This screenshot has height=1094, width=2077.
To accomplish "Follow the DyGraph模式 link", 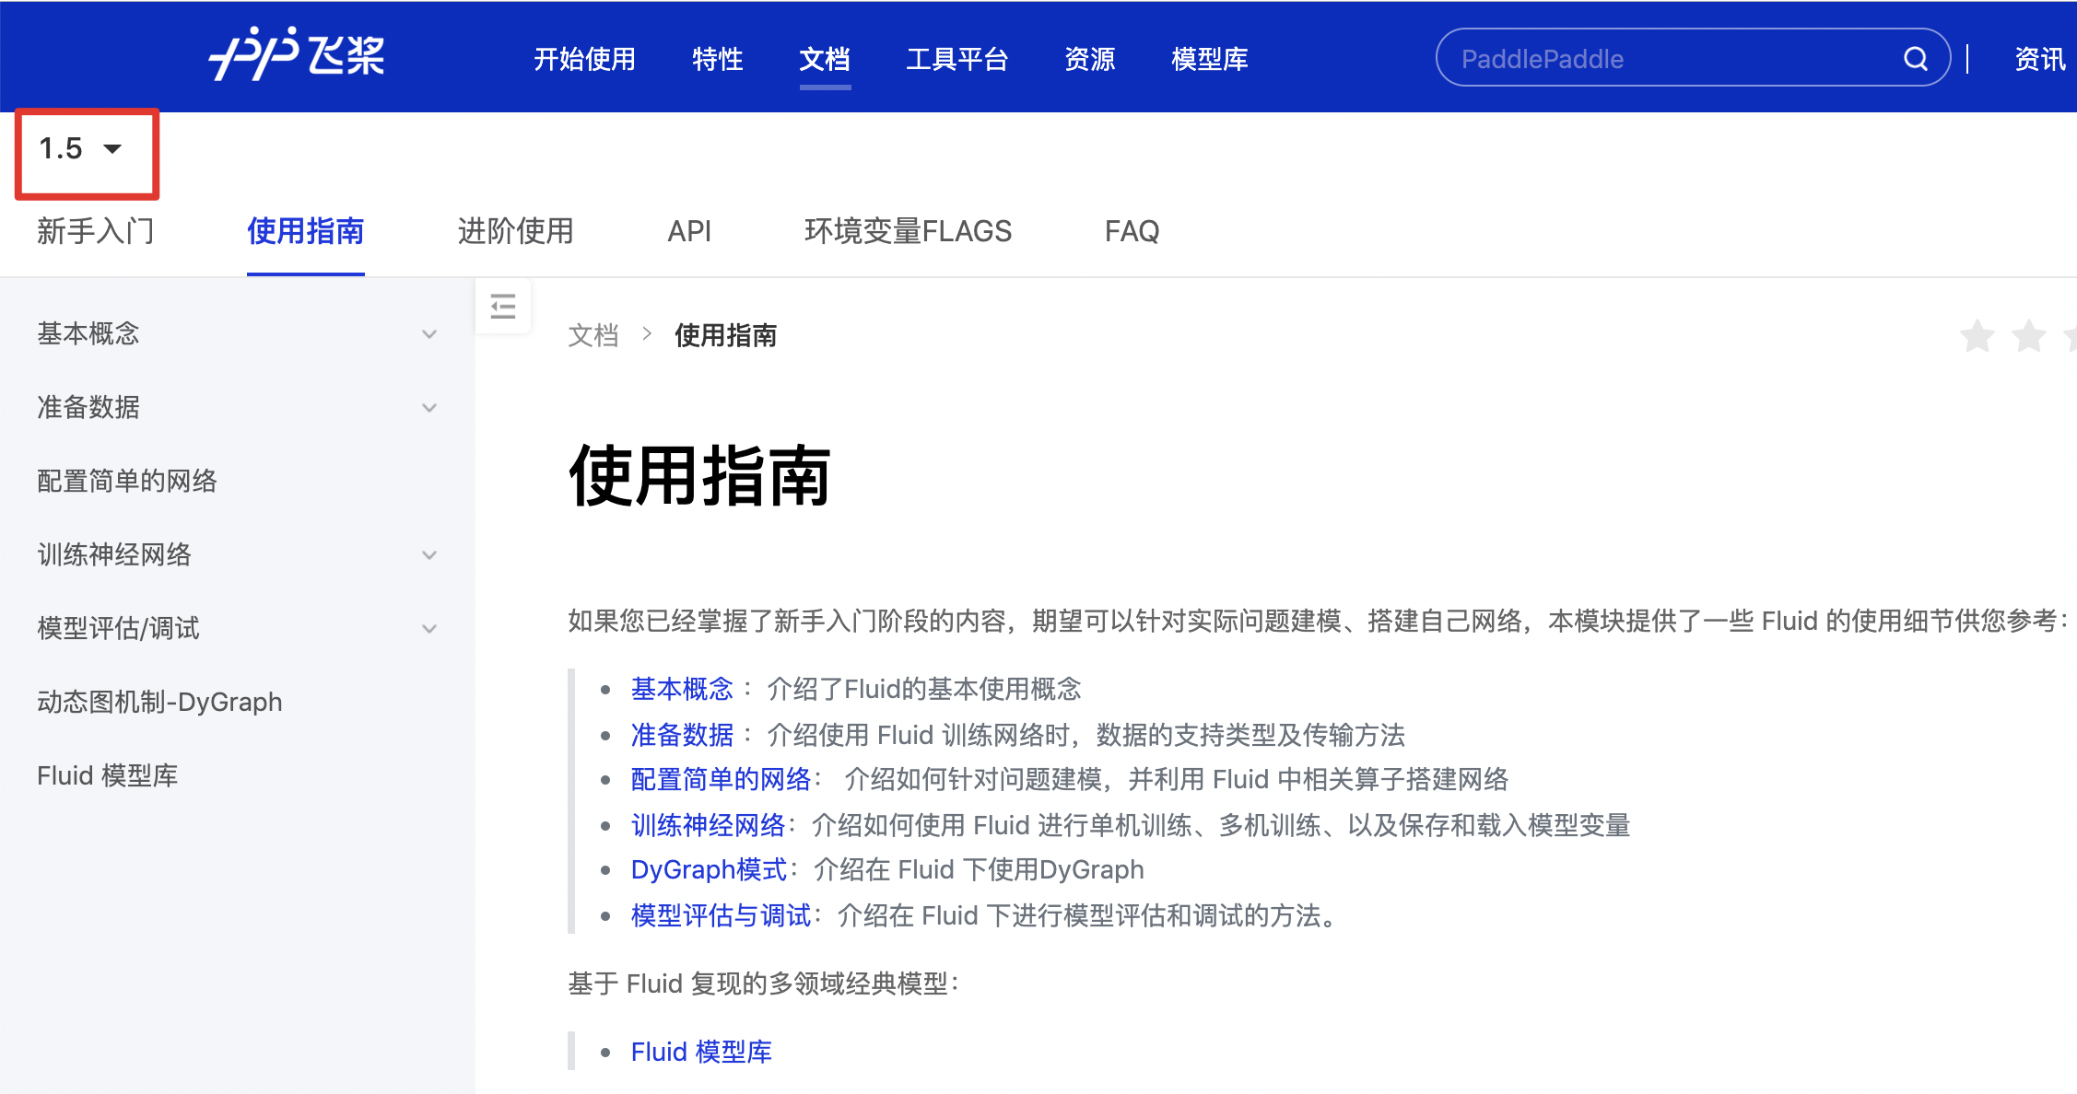I will coord(708,870).
